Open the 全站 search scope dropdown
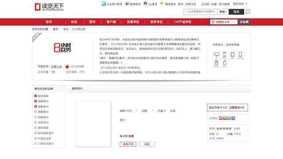This screenshot has width=283, height=159. point(223,12)
